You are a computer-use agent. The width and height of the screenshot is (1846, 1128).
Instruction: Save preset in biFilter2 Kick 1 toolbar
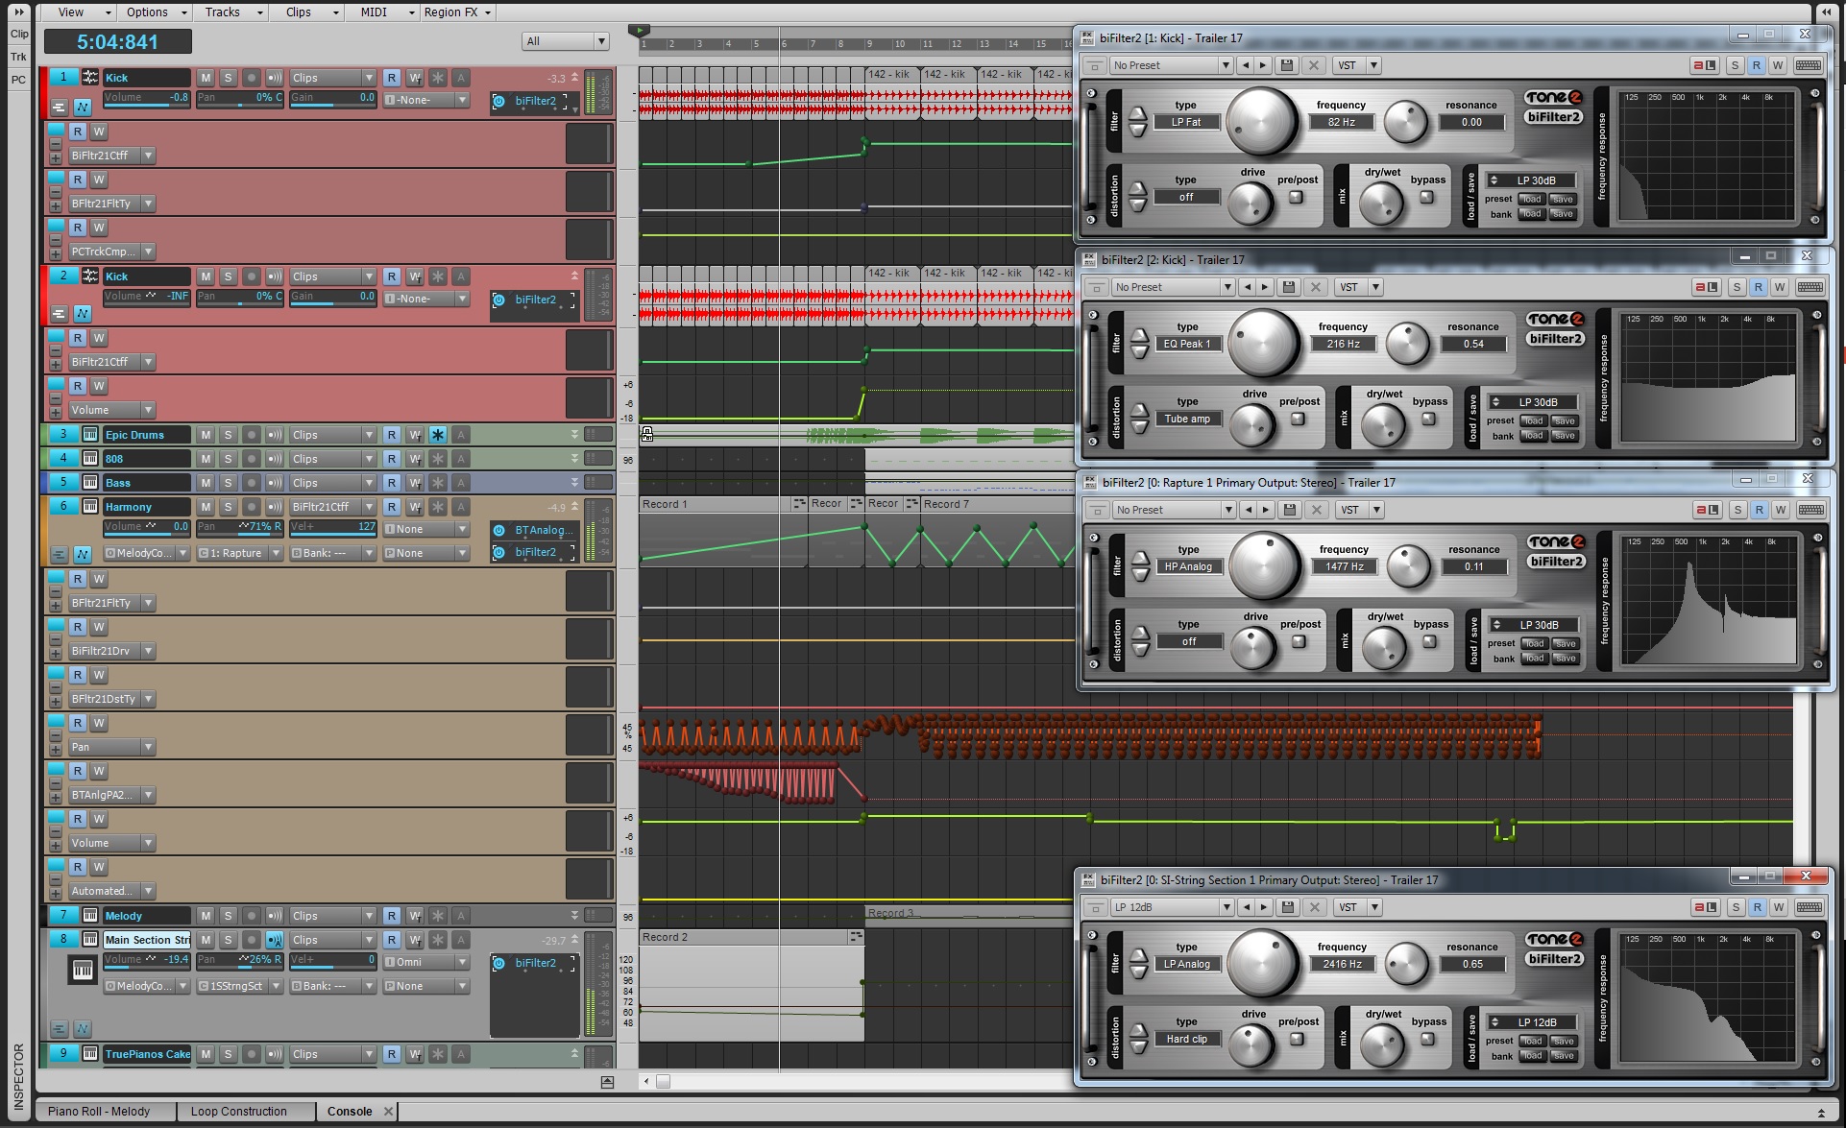pos(1287,65)
